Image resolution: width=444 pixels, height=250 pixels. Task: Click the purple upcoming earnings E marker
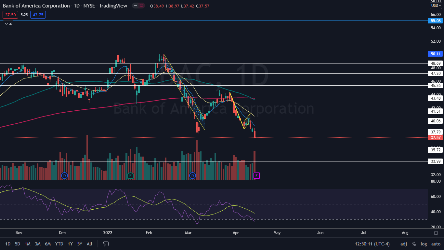[257, 176]
